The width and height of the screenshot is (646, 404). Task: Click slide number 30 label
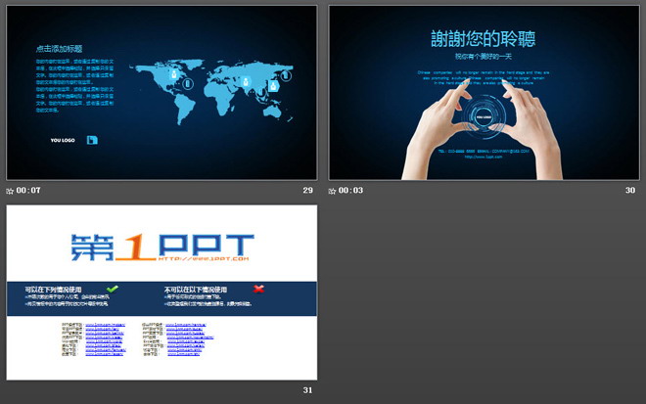click(630, 190)
